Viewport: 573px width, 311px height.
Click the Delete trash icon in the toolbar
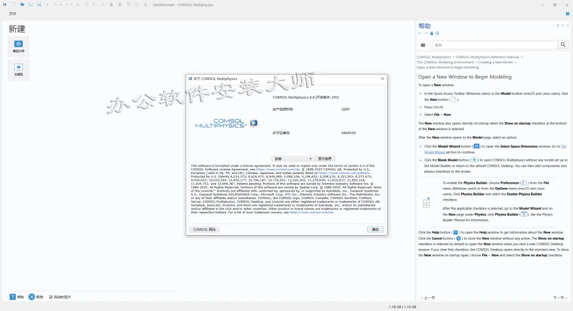click(111, 5)
